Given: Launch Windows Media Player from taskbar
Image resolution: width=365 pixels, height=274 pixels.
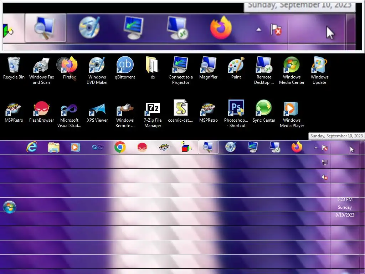Looking at the screenshot, I should click(76, 147).
